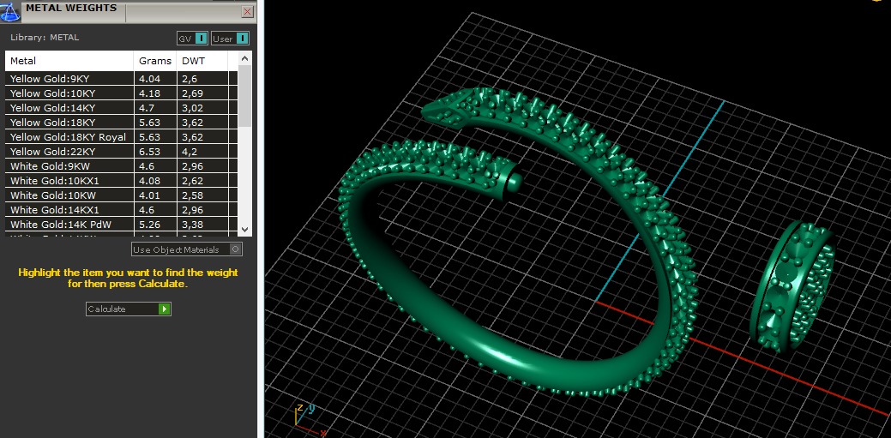Click grams value 4.7 for 14KY
Screen dimensions: 891x438
147,108
